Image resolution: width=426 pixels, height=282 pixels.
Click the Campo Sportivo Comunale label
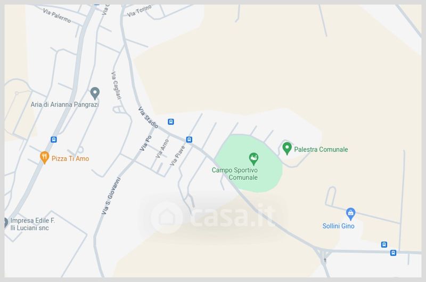click(235, 174)
